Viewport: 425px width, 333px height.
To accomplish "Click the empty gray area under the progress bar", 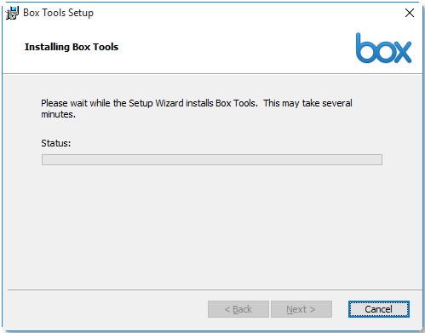I will pyautogui.click(x=212, y=227).
